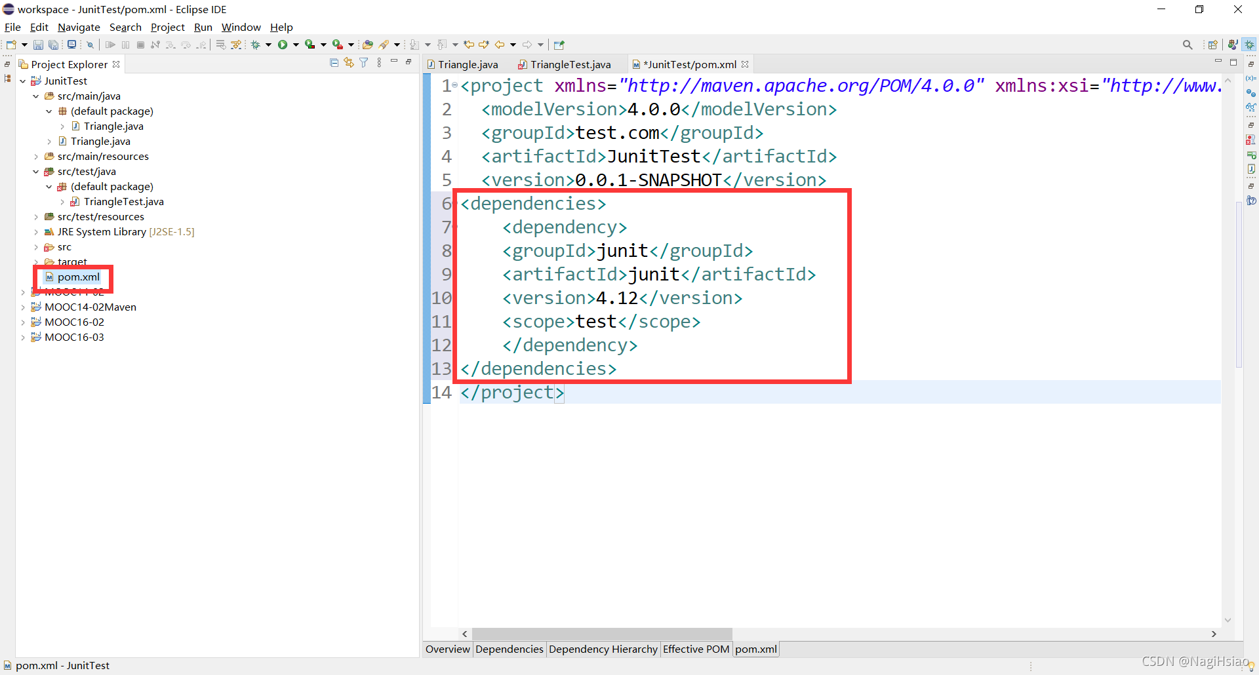Open dropdown arrow next to Coverage icon
The width and height of the screenshot is (1259, 675).
[x=323, y=45]
